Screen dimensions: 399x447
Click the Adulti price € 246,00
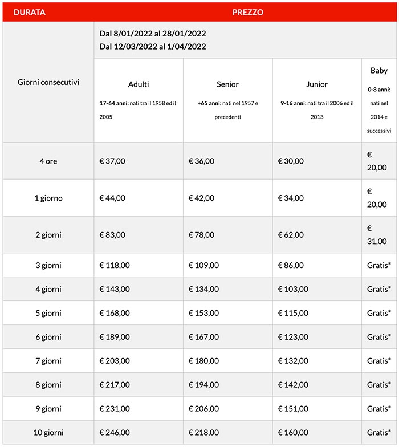114,433
